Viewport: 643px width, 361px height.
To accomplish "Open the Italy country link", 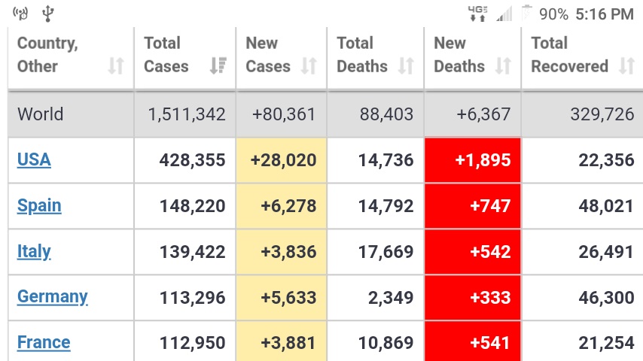I will pyautogui.click(x=34, y=252).
